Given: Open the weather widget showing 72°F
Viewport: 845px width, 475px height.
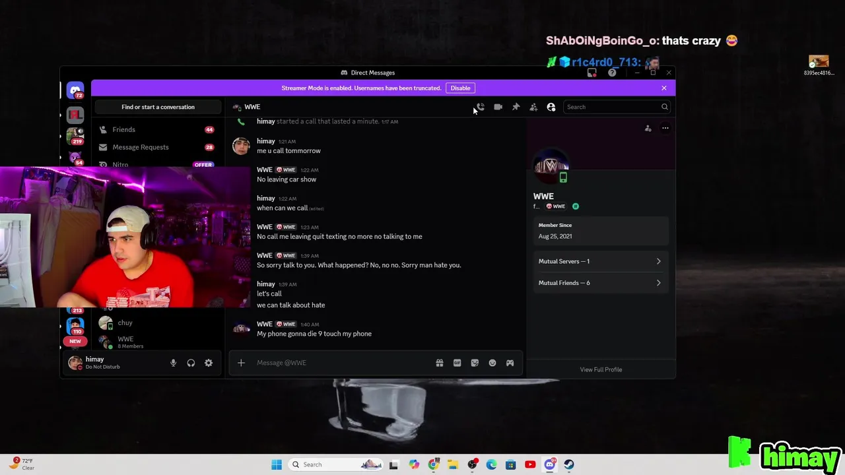Looking at the screenshot, I should 22,464.
